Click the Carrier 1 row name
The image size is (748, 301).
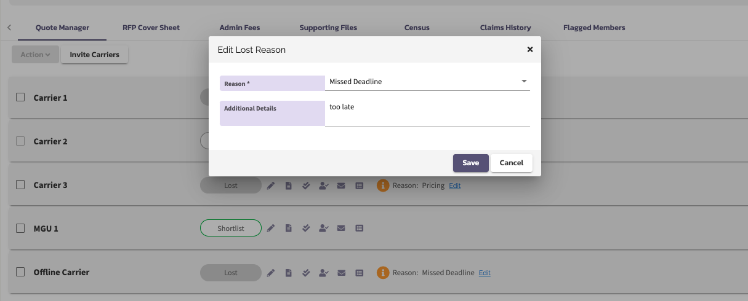(x=50, y=98)
